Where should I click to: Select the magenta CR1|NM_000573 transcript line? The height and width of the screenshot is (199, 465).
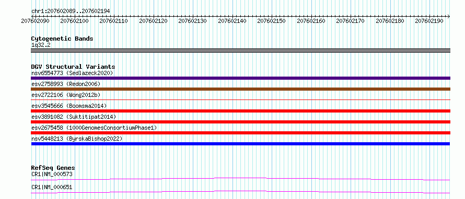coord(240,179)
